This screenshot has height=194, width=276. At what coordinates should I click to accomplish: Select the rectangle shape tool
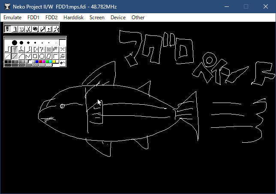[x=35, y=56]
